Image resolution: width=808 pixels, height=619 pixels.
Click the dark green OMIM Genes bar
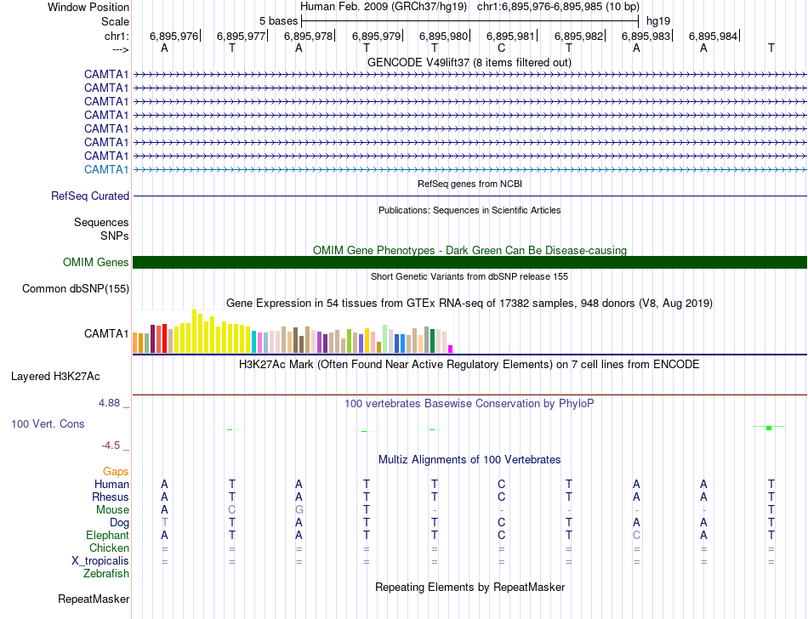(x=469, y=262)
